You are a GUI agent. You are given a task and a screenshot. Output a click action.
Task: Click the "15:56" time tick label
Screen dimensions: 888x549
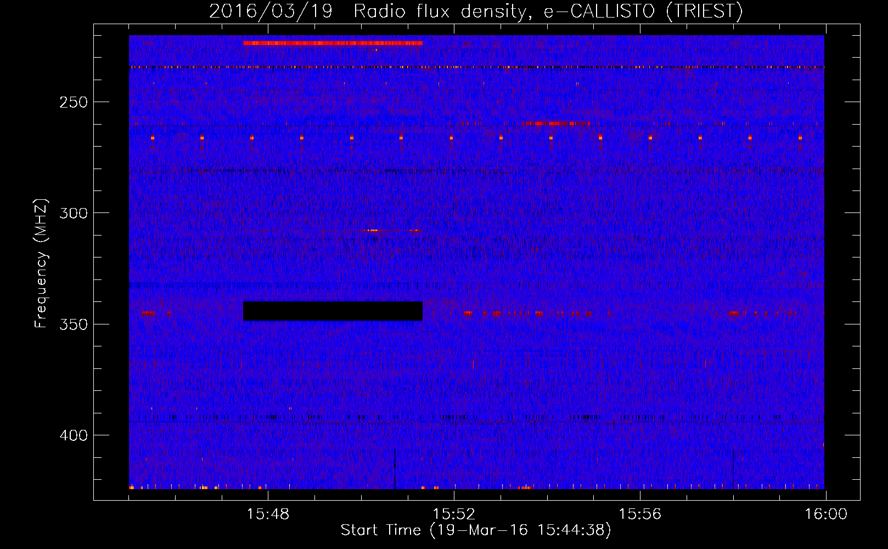click(640, 514)
